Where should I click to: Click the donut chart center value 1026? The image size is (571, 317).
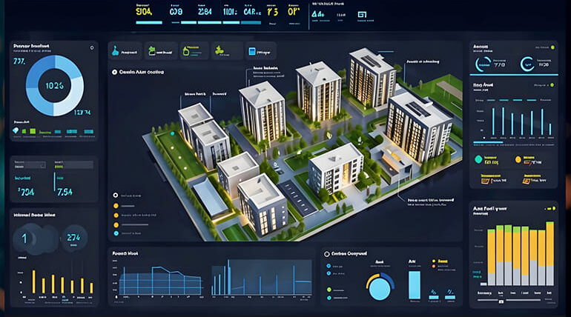point(55,86)
